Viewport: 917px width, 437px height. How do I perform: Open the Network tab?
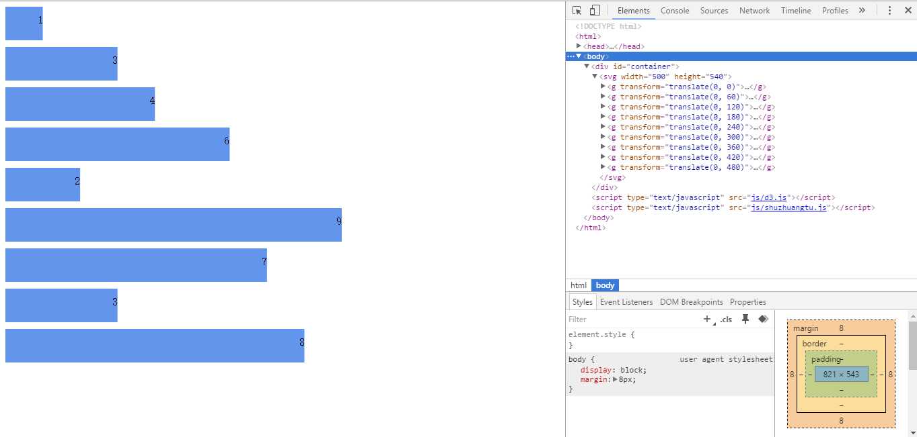pyautogui.click(x=754, y=10)
